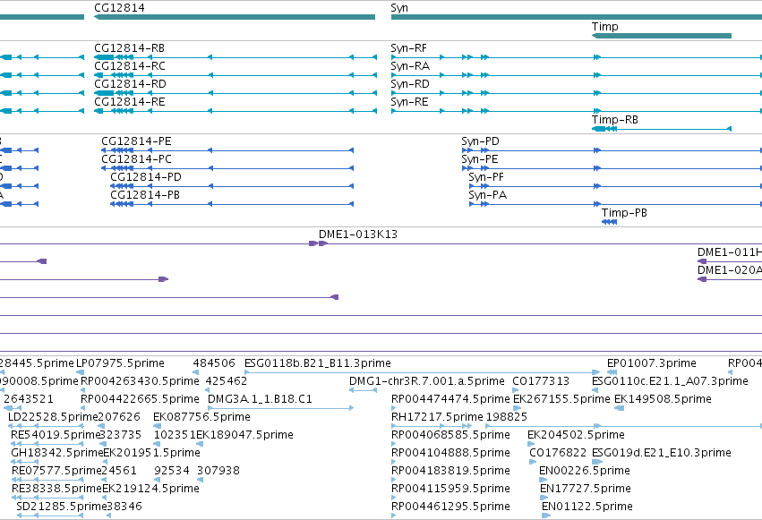Select EK267155.5prime label
Viewport: 762px width, 520px height.
(x=561, y=399)
